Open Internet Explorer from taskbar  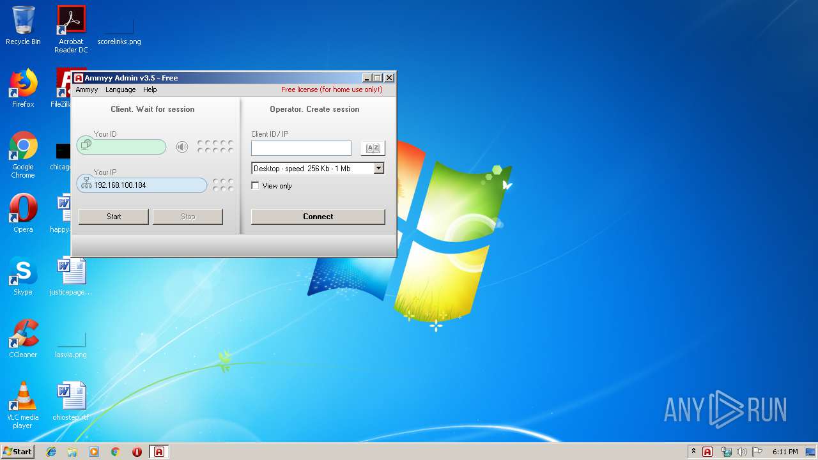coord(51,452)
